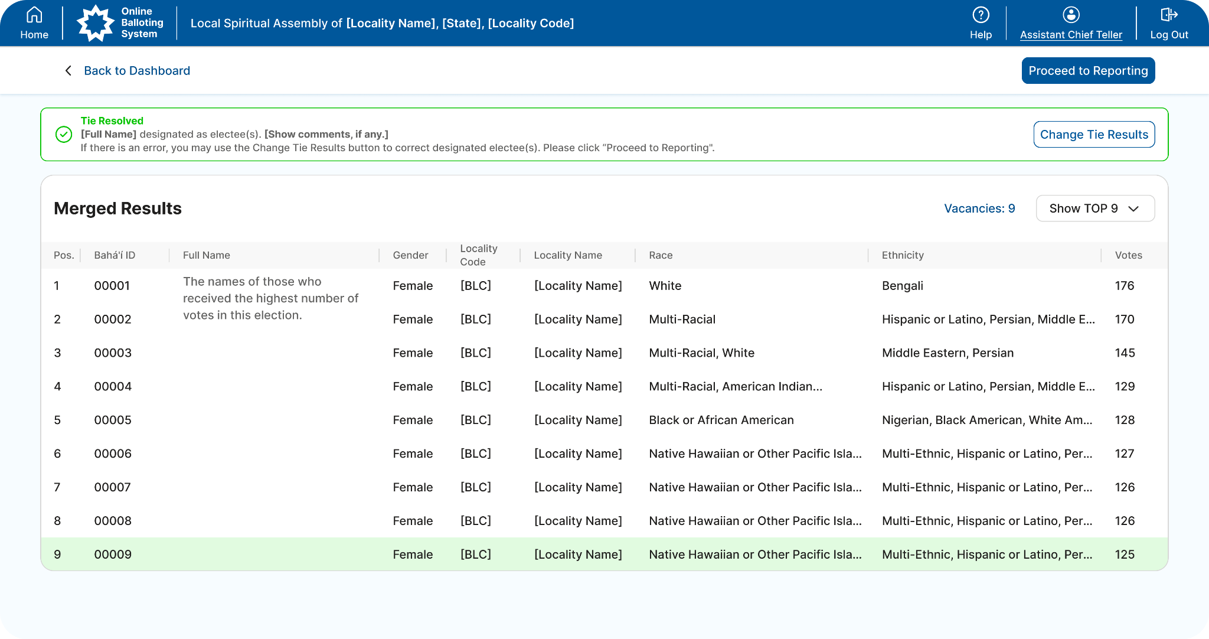Open Help question mark icon
1209x639 pixels.
pos(981,15)
